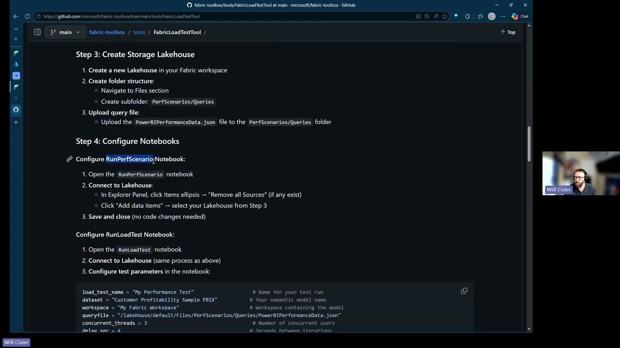620x348 pixels.
Task: Click the Will Cisler name tag at bottom left
Action: (x=16, y=342)
